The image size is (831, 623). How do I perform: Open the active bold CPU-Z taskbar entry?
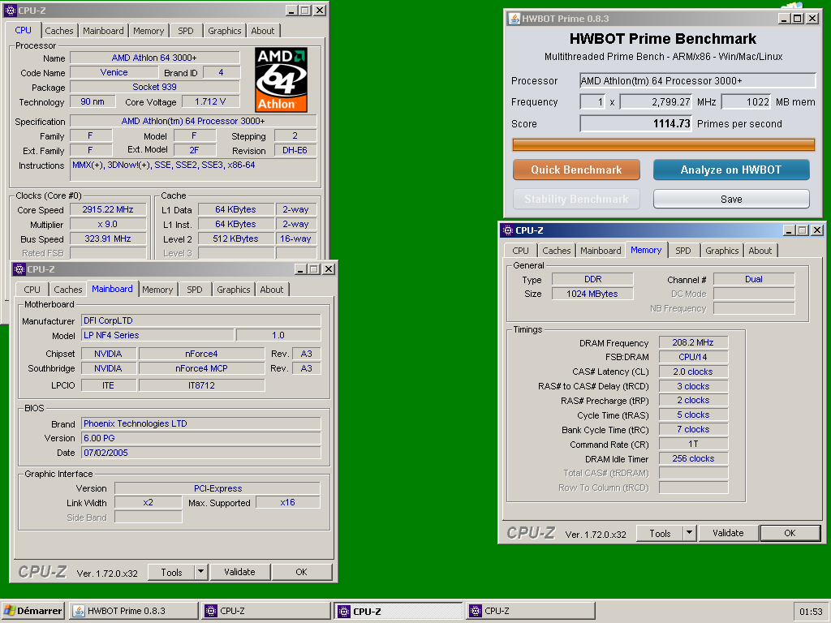(x=398, y=611)
